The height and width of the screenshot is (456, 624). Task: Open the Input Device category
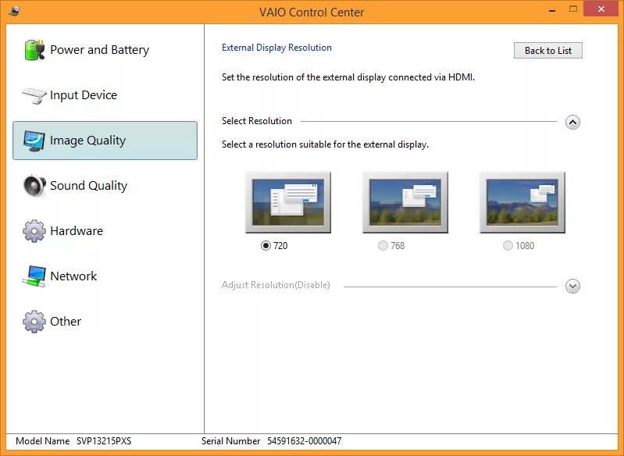click(105, 95)
